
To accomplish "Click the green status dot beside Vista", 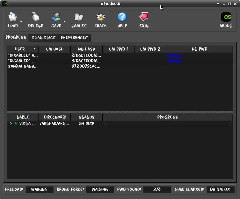I will (16, 124).
